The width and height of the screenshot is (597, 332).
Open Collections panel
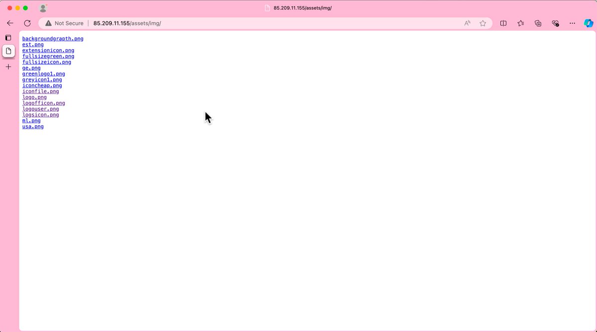(538, 23)
